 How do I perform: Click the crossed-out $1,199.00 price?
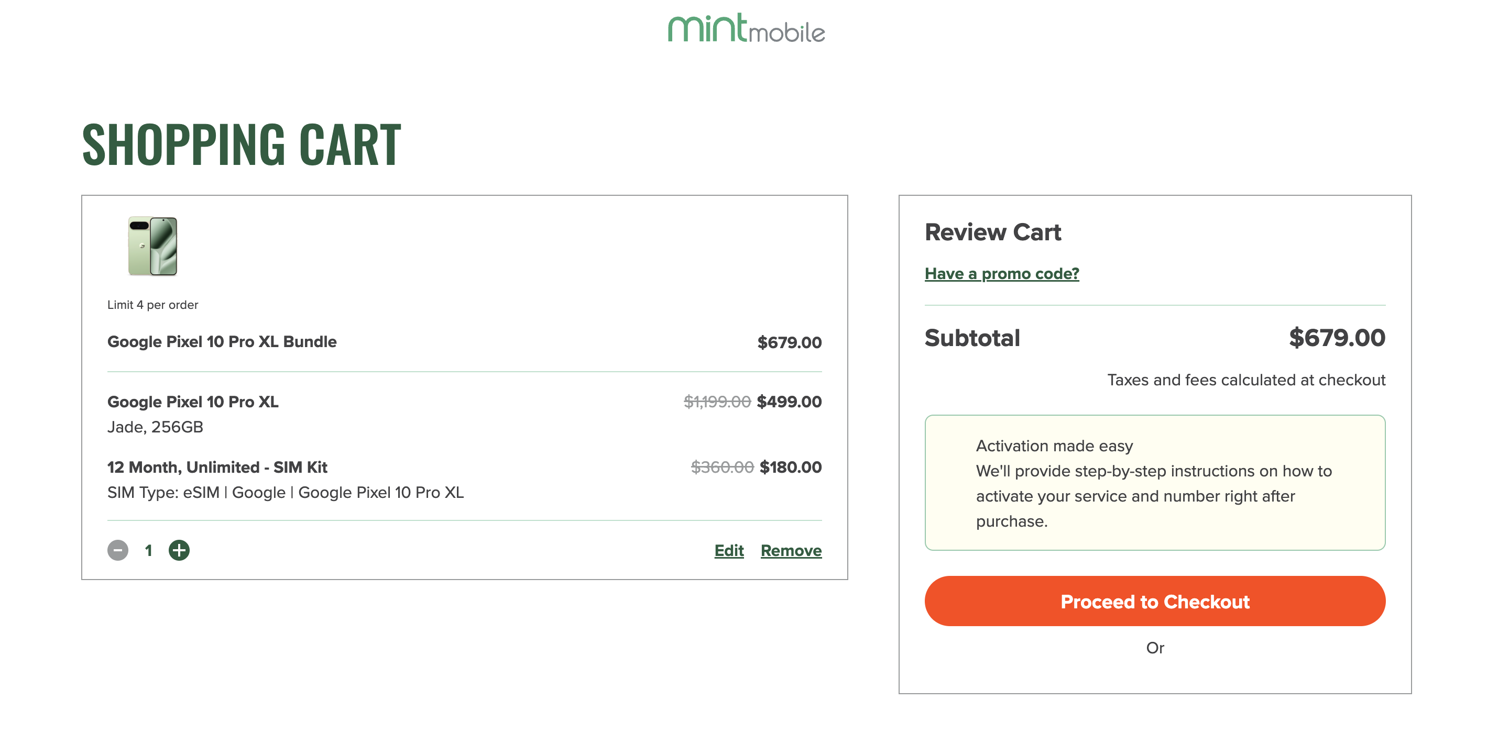(x=716, y=402)
